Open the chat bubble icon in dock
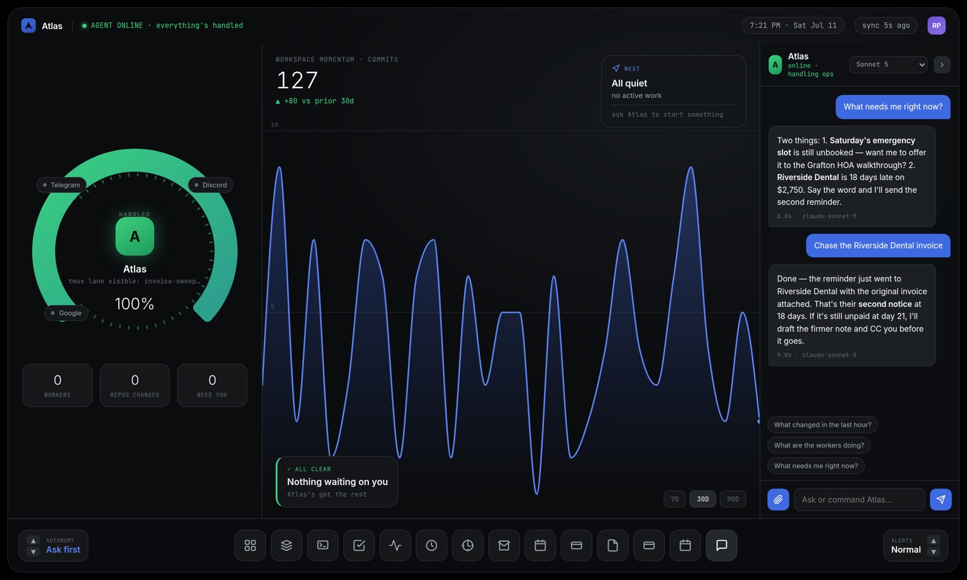The height and width of the screenshot is (580, 967). [722, 546]
